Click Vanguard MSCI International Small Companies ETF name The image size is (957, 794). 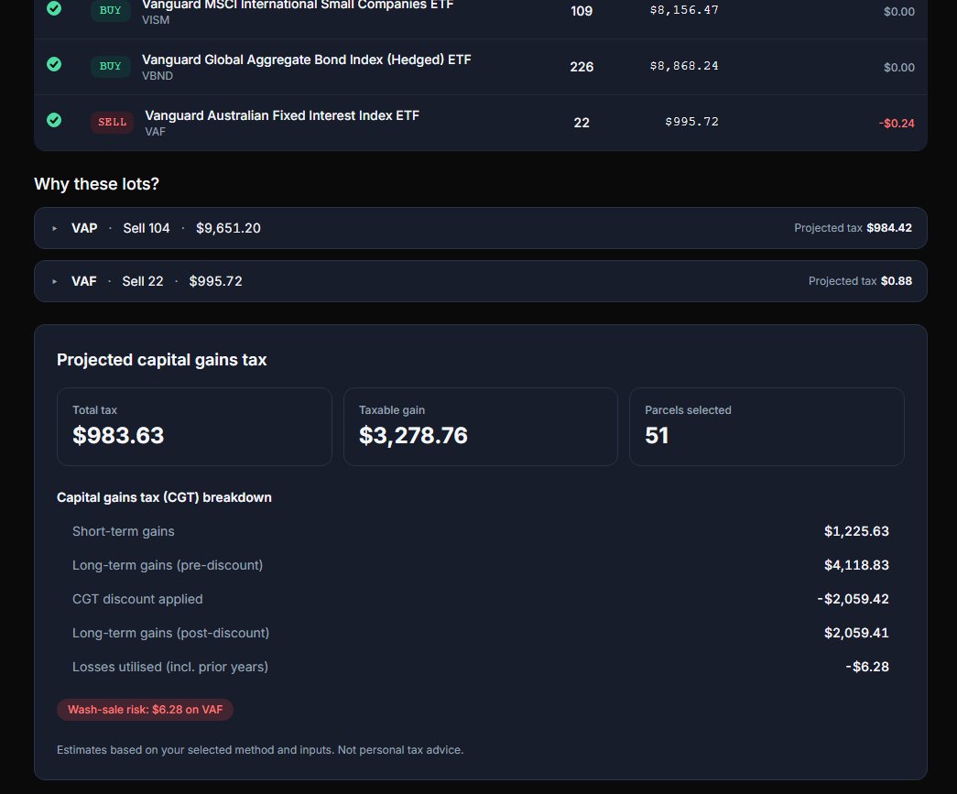tap(298, 5)
